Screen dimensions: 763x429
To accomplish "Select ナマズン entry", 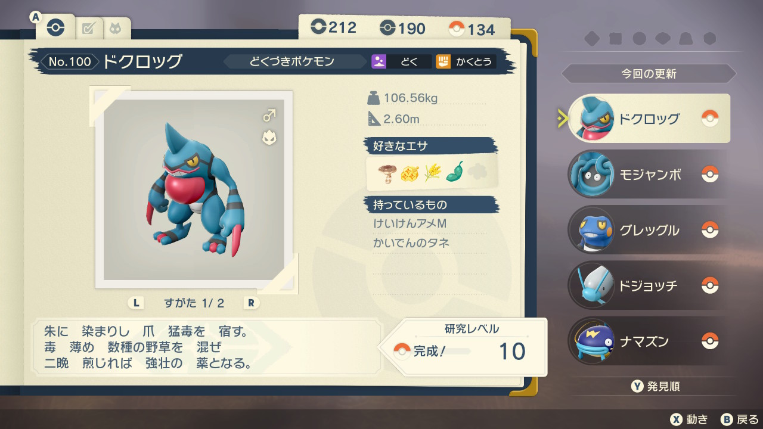I will point(649,341).
